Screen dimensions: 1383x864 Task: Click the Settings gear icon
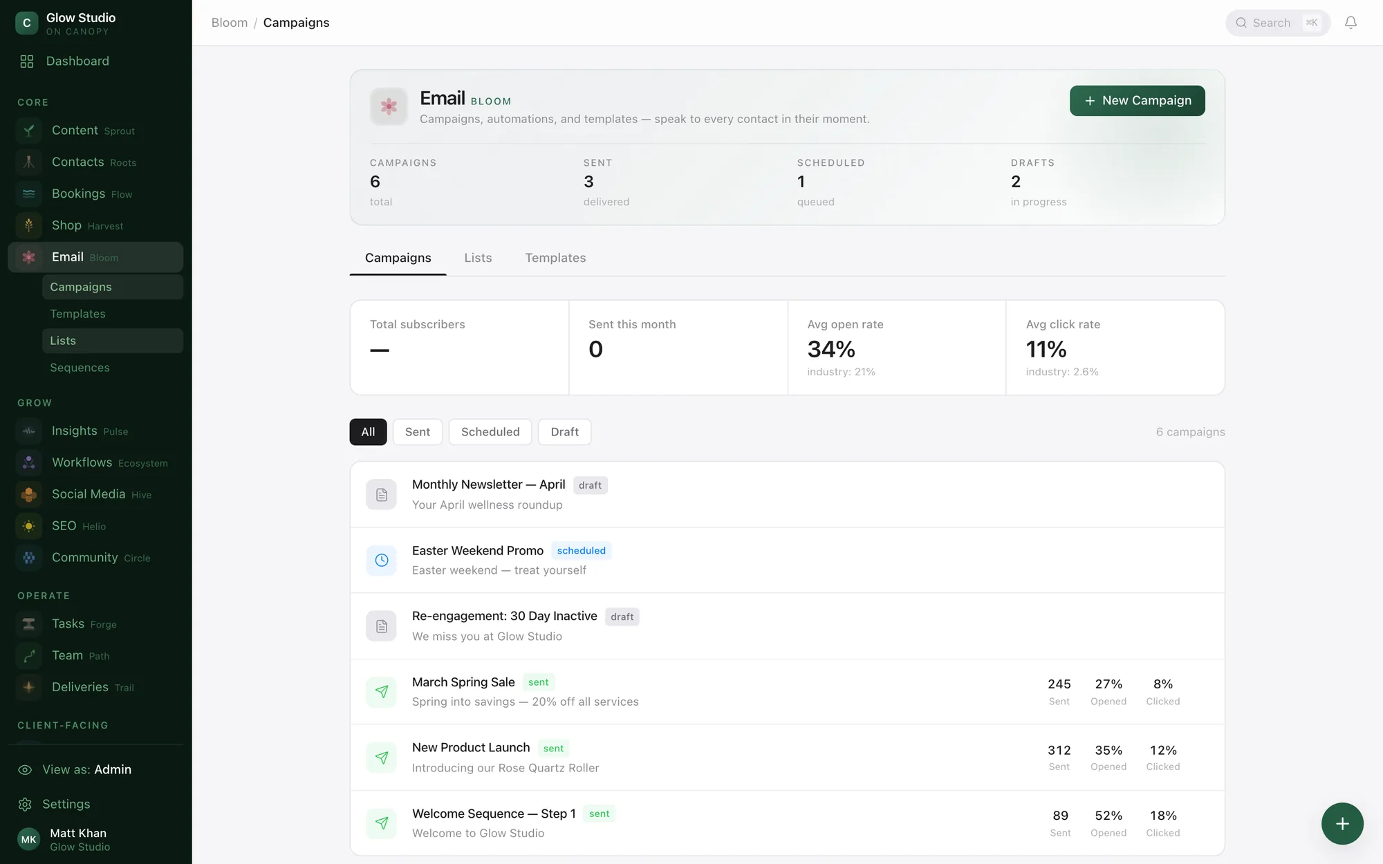(26, 805)
